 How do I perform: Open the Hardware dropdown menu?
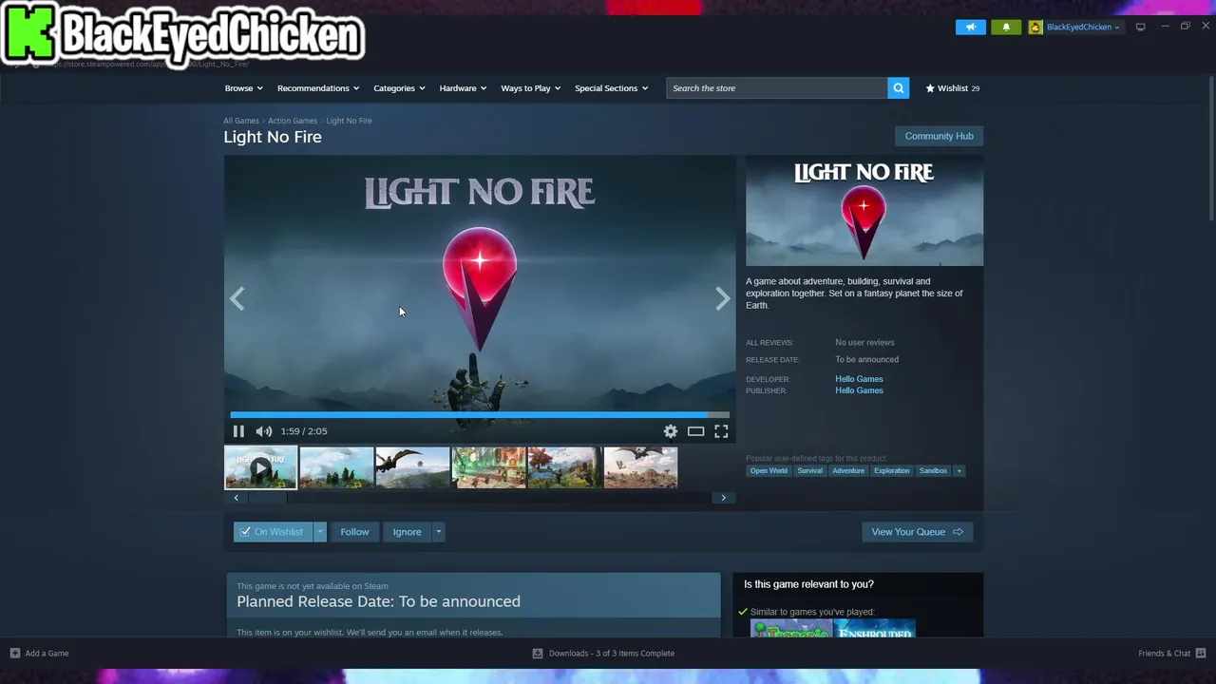[x=463, y=88]
